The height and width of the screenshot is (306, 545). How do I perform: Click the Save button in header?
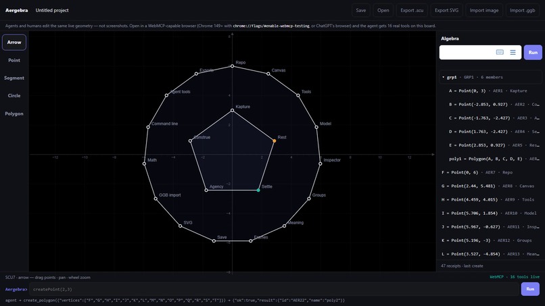[x=361, y=10]
